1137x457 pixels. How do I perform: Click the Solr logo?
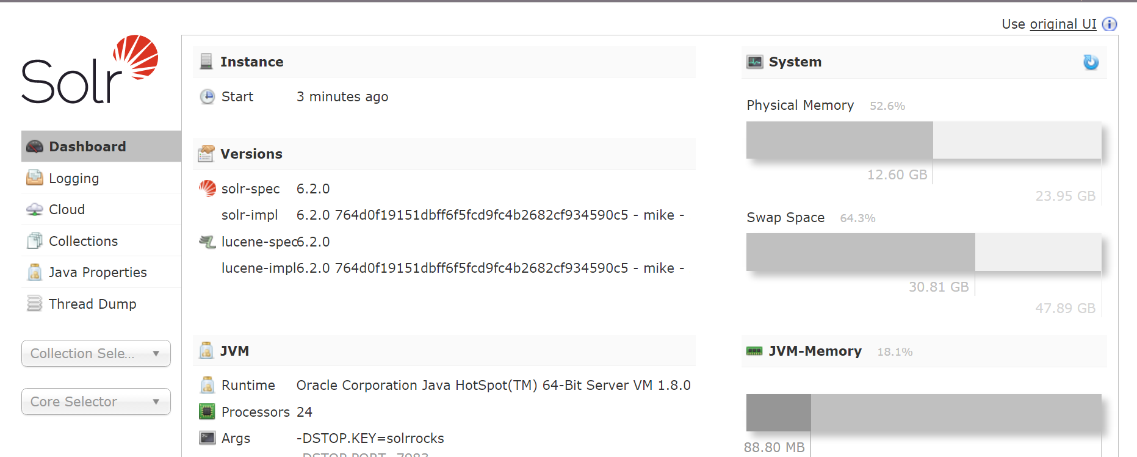point(90,70)
